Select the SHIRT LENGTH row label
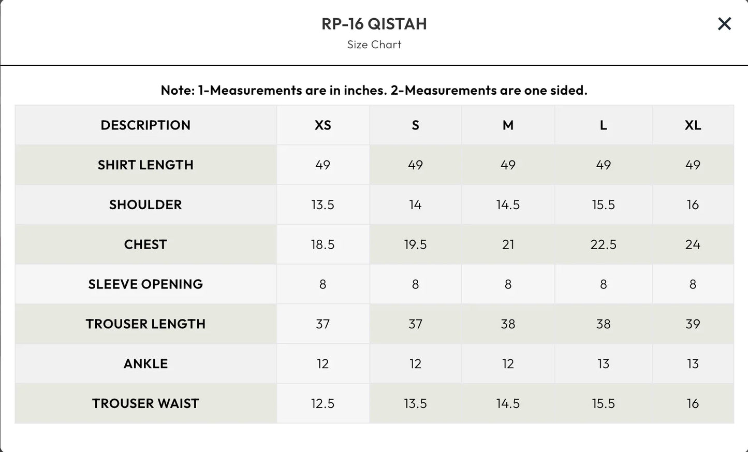Image resolution: width=748 pixels, height=452 pixels. pyautogui.click(x=145, y=165)
